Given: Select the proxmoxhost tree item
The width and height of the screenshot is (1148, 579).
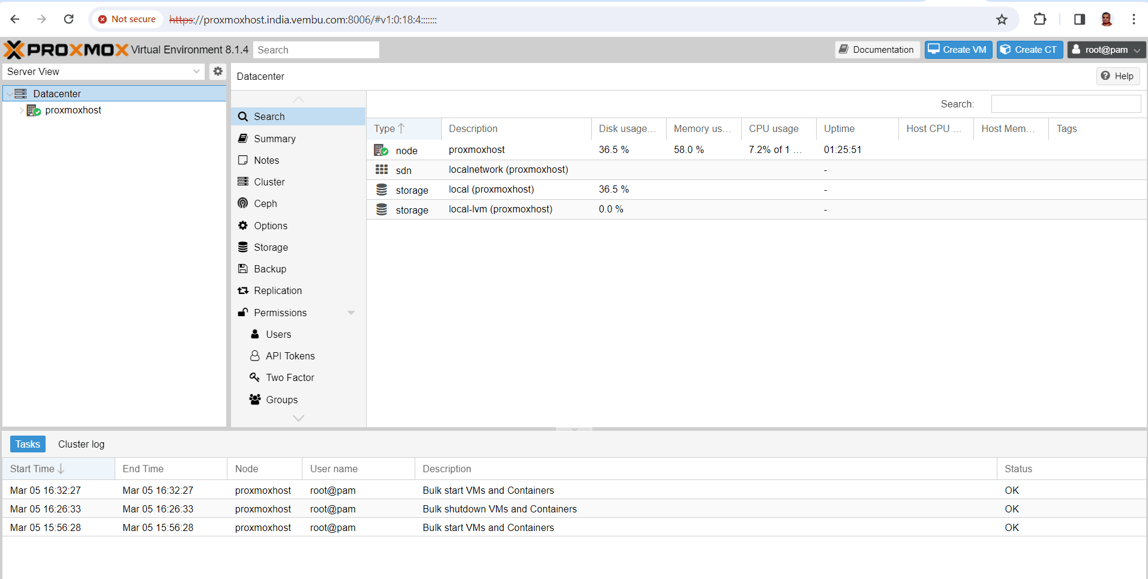Looking at the screenshot, I should pyautogui.click(x=114, y=110).
